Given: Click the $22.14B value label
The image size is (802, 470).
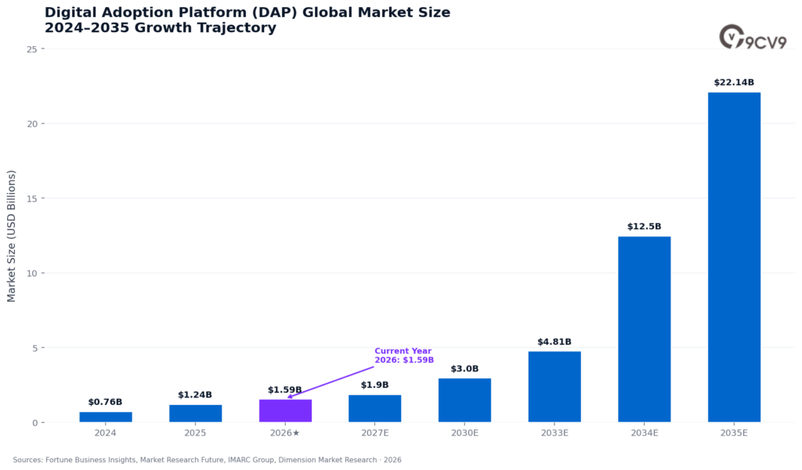Looking at the screenshot, I should [x=734, y=82].
